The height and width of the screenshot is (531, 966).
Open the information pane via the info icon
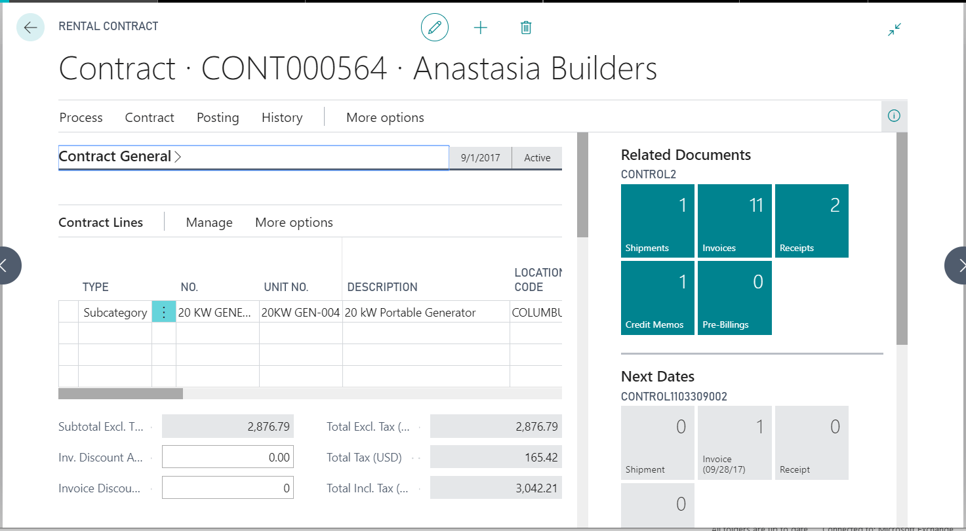click(894, 115)
